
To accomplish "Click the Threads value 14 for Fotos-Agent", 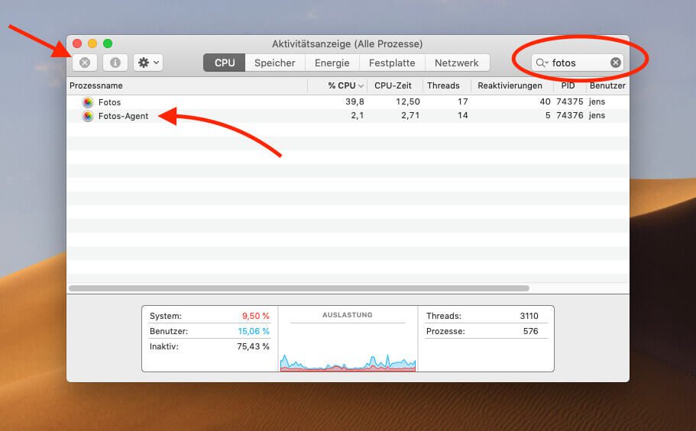I will tap(462, 115).
